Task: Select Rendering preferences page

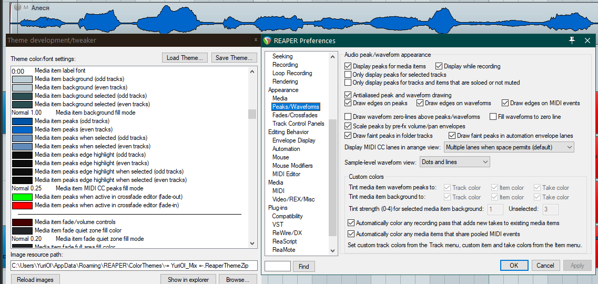Action: coord(285,82)
